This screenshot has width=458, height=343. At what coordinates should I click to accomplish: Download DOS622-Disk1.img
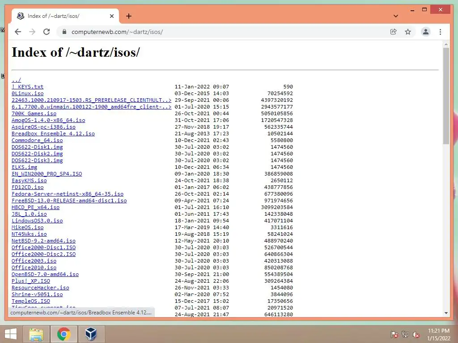(x=37, y=147)
